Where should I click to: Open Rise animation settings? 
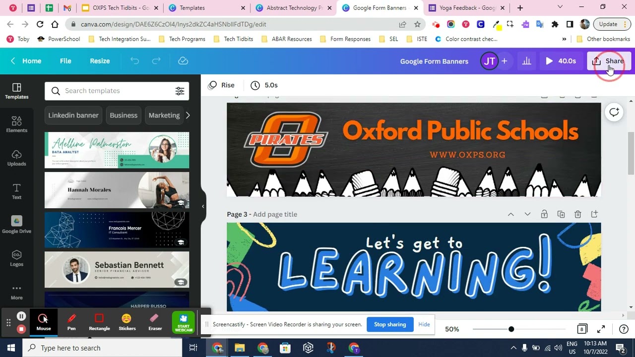point(221,85)
